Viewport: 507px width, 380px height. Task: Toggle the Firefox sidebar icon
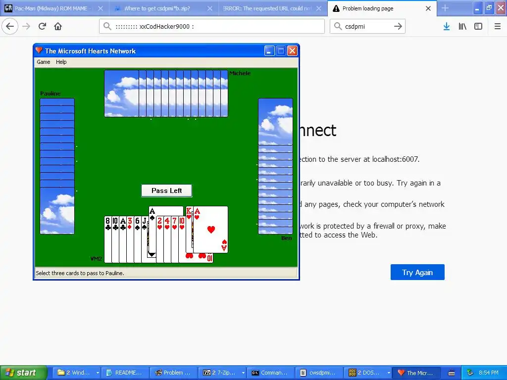(x=478, y=26)
